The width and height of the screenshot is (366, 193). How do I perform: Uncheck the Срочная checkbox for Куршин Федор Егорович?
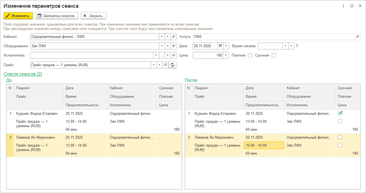(x=340, y=113)
